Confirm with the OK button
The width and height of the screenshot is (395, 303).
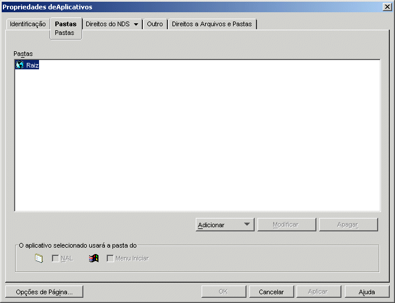pyautogui.click(x=224, y=292)
